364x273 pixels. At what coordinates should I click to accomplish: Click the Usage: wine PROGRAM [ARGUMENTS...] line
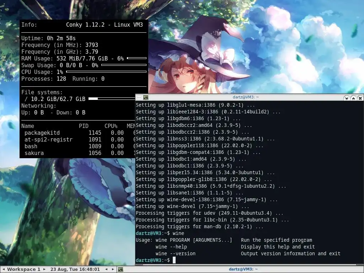coord(224,240)
